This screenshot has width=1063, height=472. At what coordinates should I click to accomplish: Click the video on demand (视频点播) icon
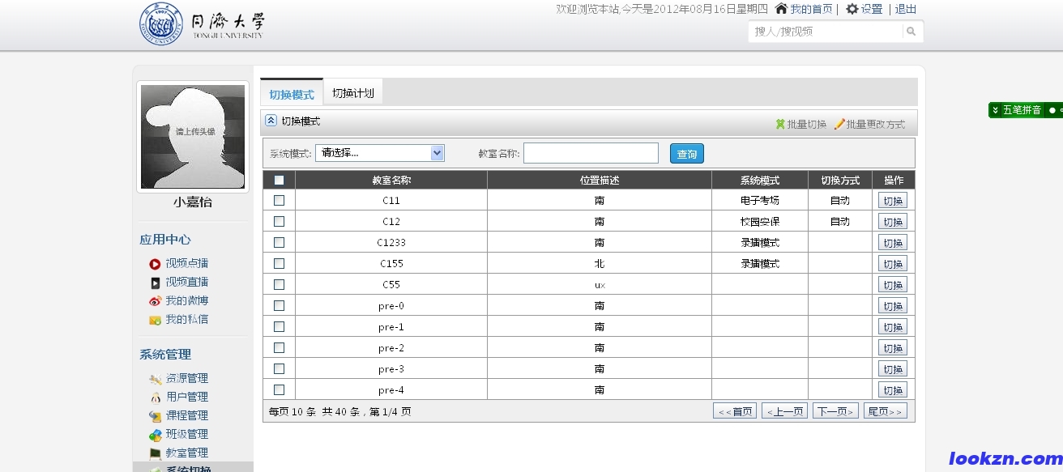[x=155, y=264]
